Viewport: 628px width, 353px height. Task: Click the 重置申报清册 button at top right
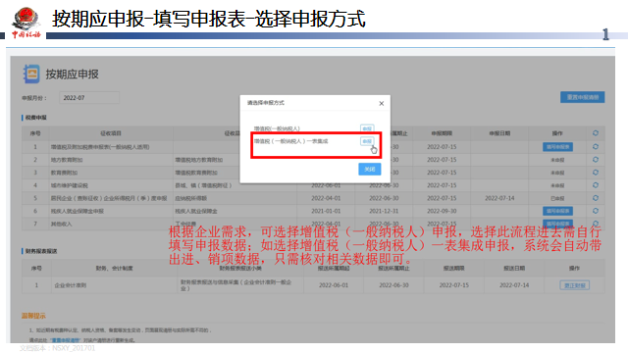582,97
